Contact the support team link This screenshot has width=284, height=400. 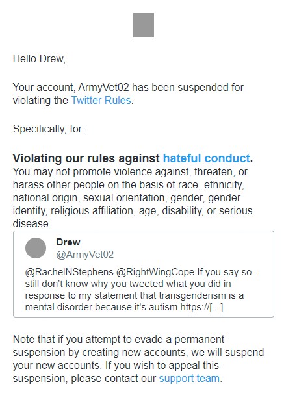(x=189, y=379)
